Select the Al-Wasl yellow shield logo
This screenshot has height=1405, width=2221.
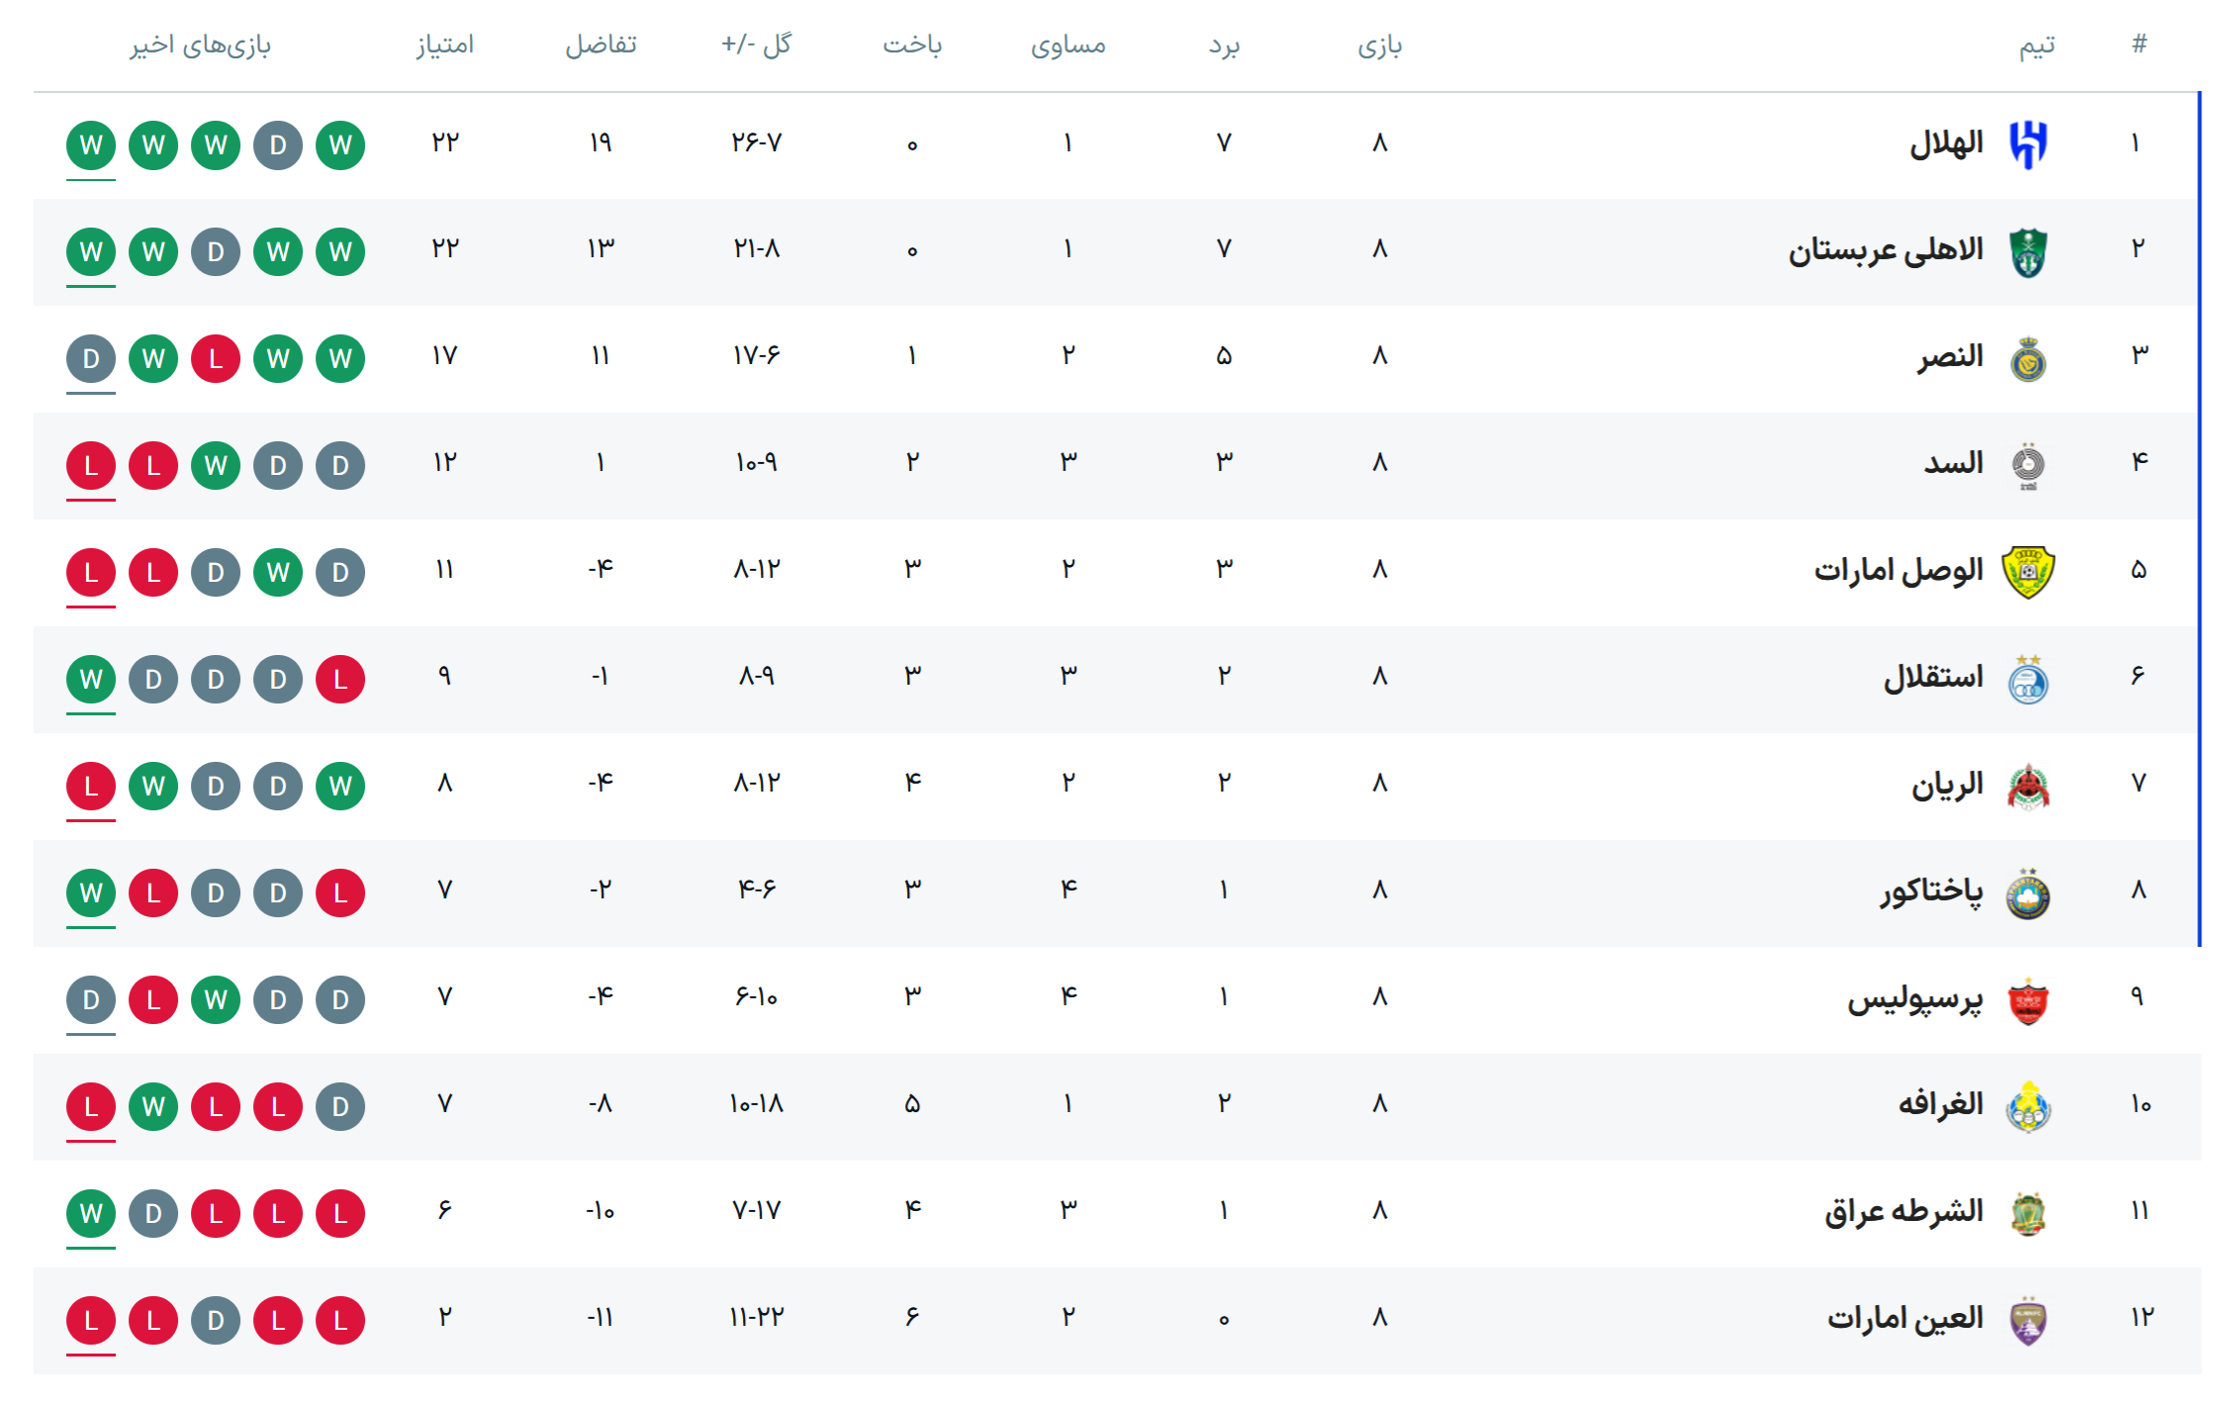[x=2028, y=573]
